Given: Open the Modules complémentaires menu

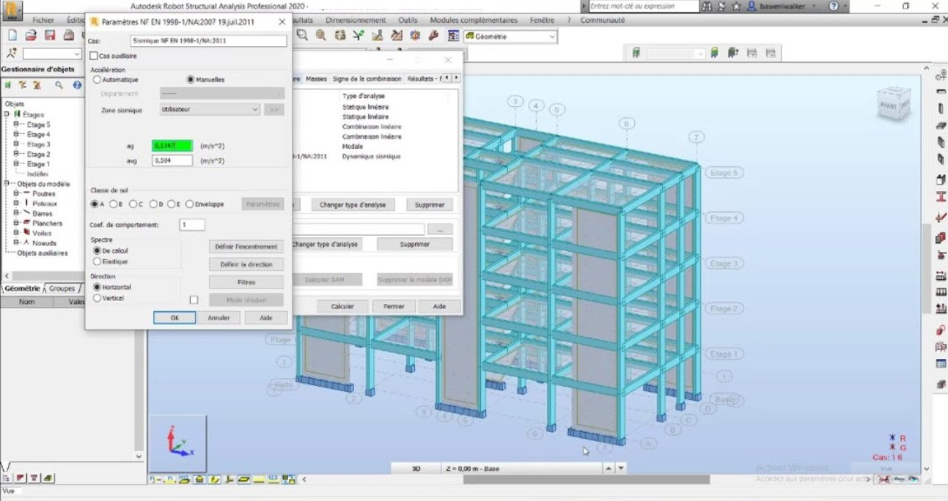Looking at the screenshot, I should point(473,21).
